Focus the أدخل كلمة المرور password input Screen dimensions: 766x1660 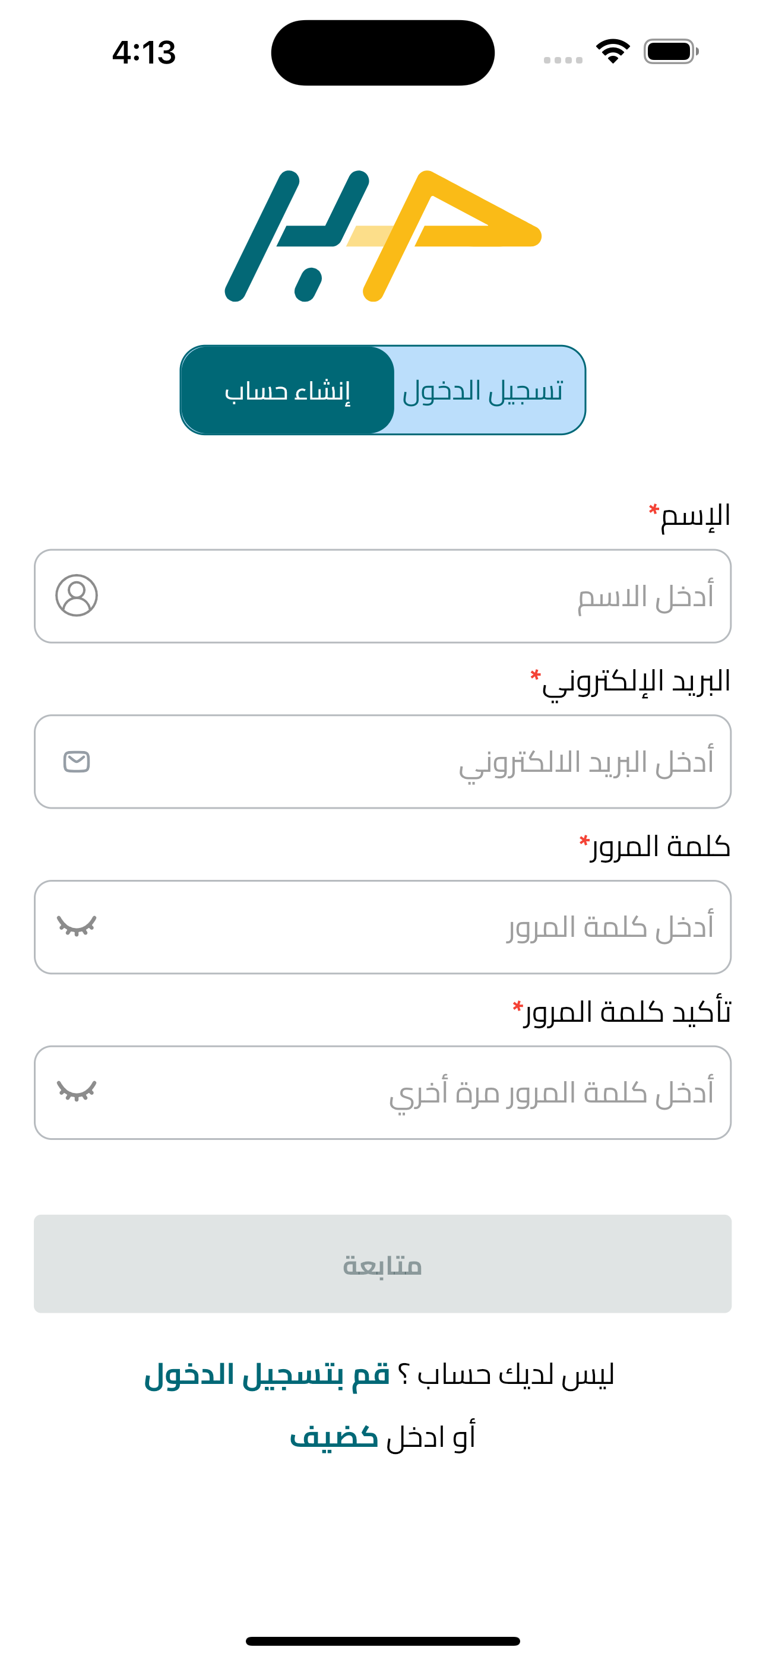(x=383, y=927)
